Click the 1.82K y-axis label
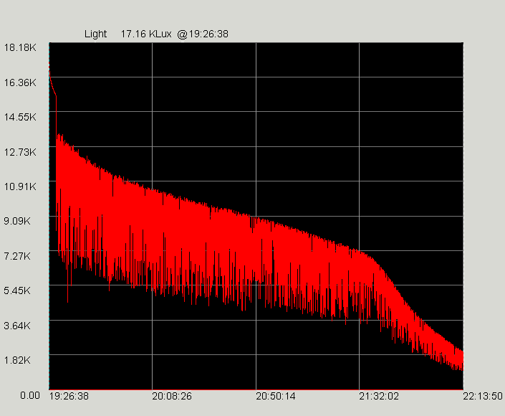The width and height of the screenshot is (505, 416). [17, 360]
